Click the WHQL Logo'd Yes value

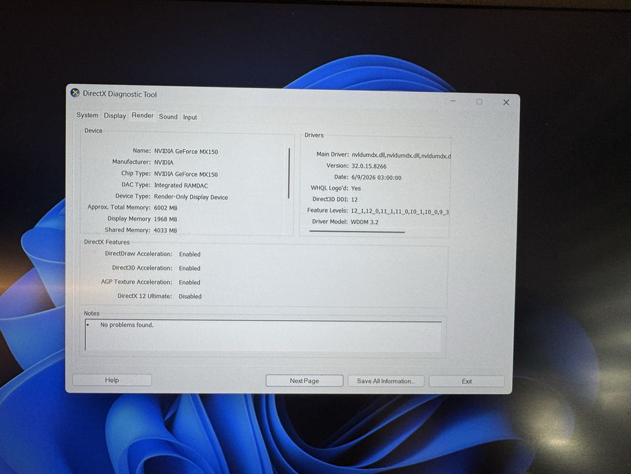coord(356,188)
